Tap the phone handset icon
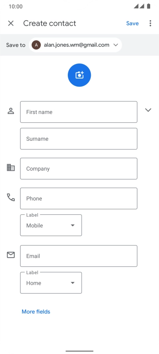 click(x=11, y=198)
